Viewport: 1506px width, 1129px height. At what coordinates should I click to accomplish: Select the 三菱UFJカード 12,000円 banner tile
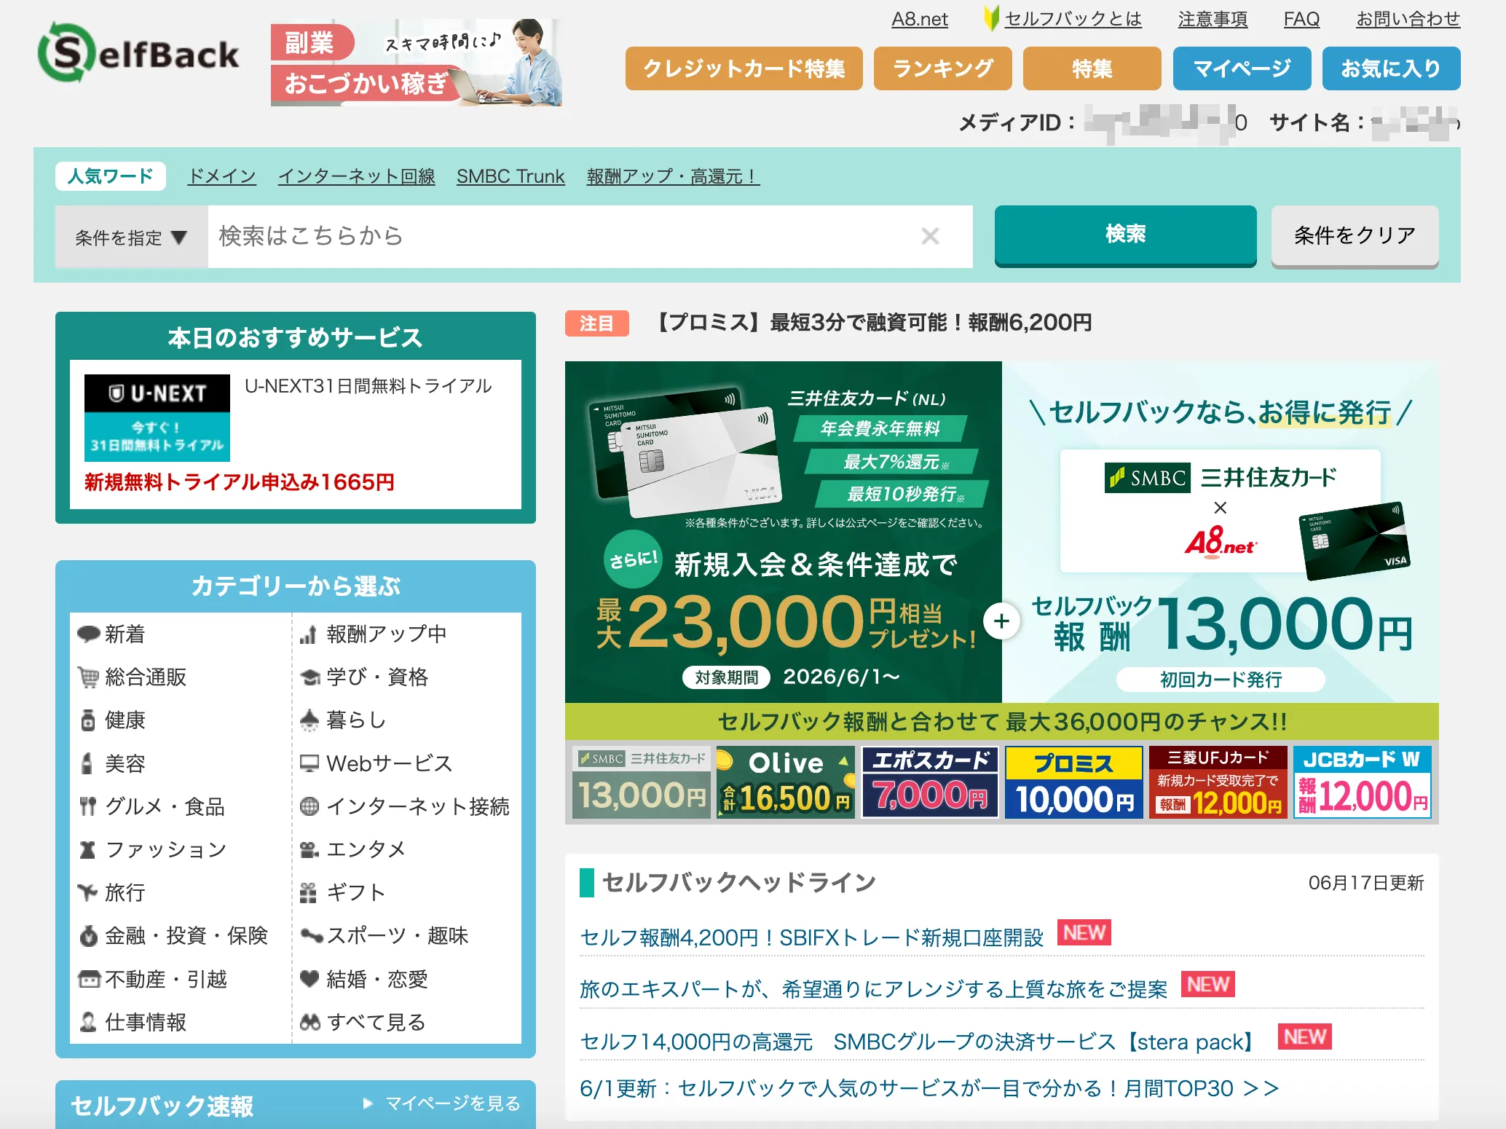tap(1218, 782)
